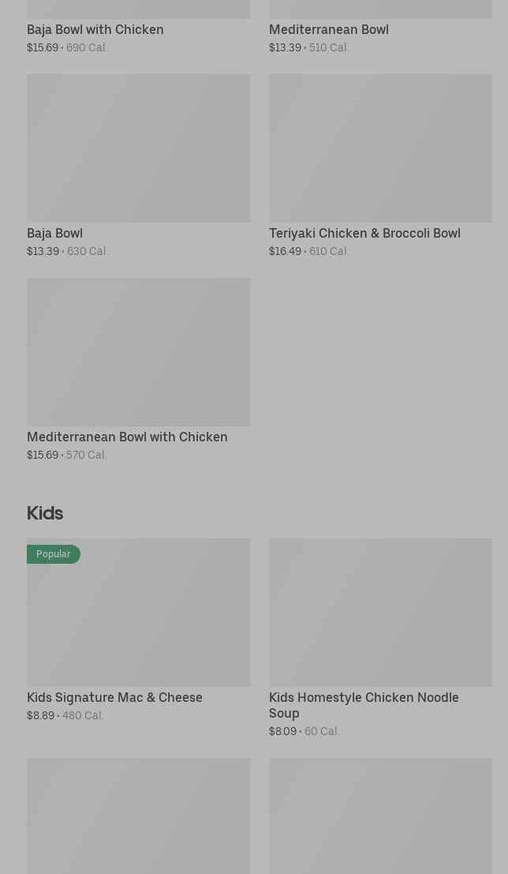Select the Mediterranean Bowl item name
Screen dimensions: 508x874
point(329,30)
